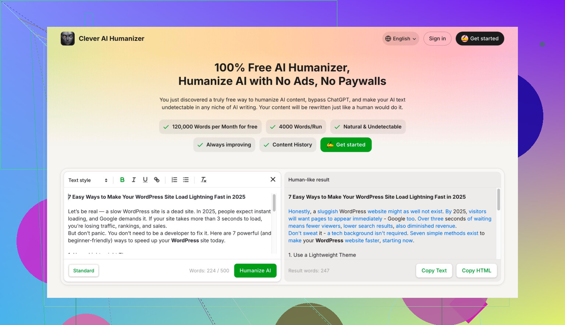The height and width of the screenshot is (325, 565).
Task: Apply underline formatting
Action: (145, 180)
